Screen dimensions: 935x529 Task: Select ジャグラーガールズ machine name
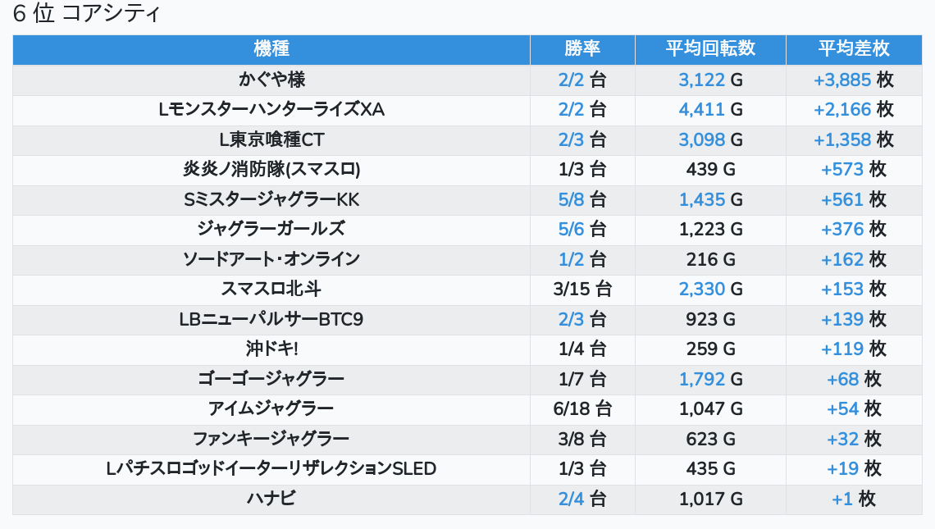[271, 229]
